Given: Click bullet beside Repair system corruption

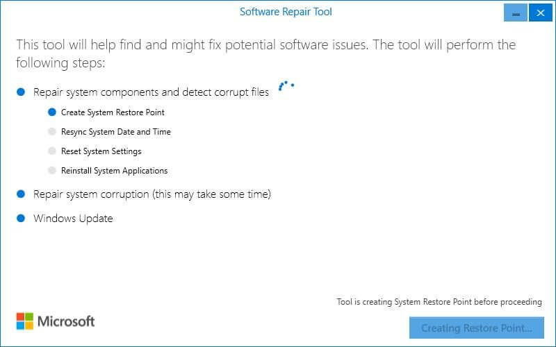Looking at the screenshot, I should coord(21,194).
